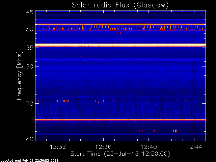This screenshot has width=216, height=162.
Task: Click the 60 MHz frequency tick label
Action: point(29,66)
